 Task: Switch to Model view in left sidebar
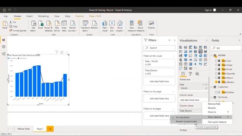[x=4, y=54]
